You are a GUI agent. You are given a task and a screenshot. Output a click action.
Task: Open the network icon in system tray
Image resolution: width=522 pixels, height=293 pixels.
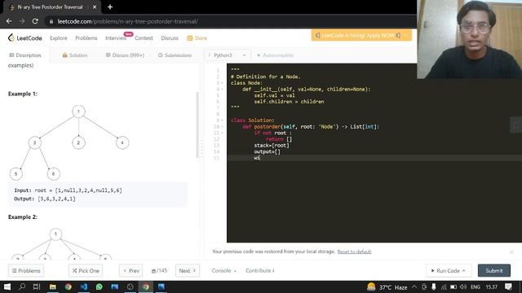tap(444, 287)
